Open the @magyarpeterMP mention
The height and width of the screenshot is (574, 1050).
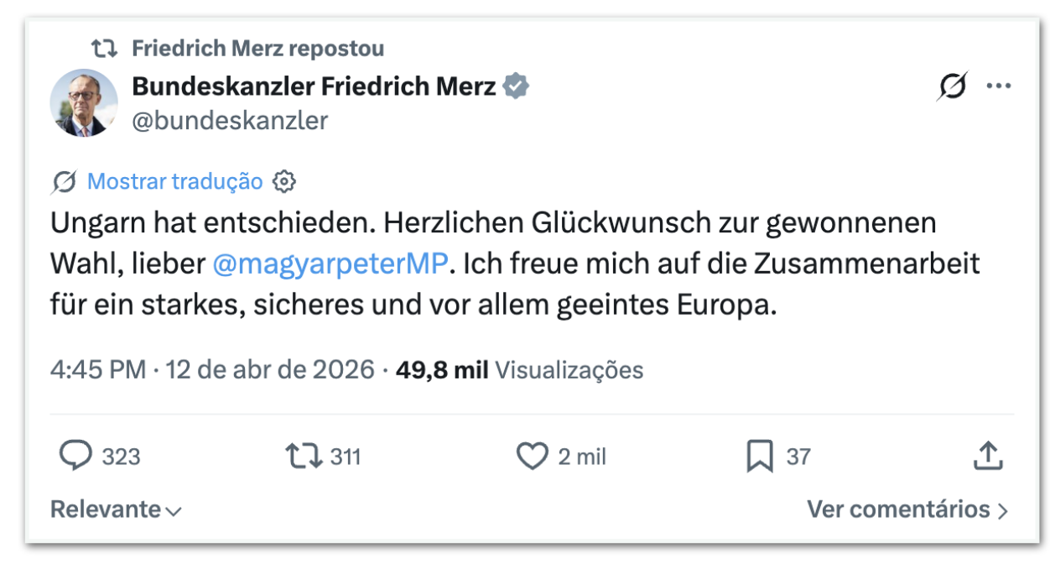click(332, 264)
